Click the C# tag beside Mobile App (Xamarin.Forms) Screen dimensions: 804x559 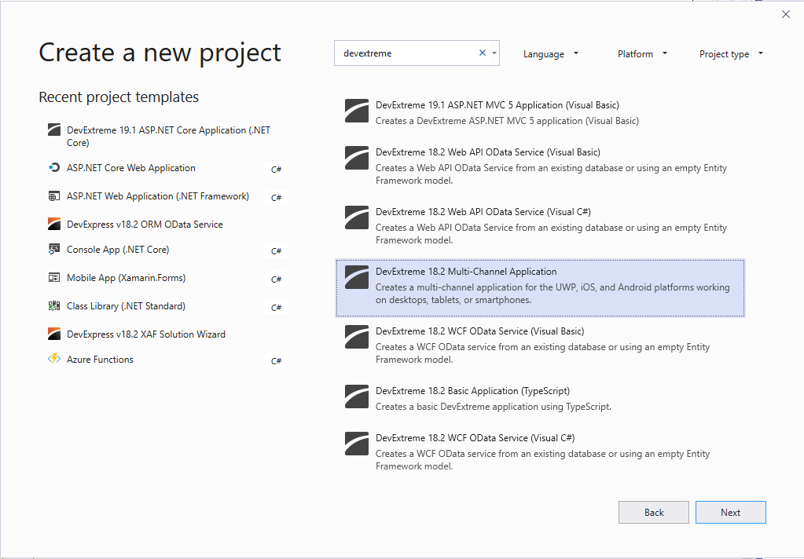[277, 279]
